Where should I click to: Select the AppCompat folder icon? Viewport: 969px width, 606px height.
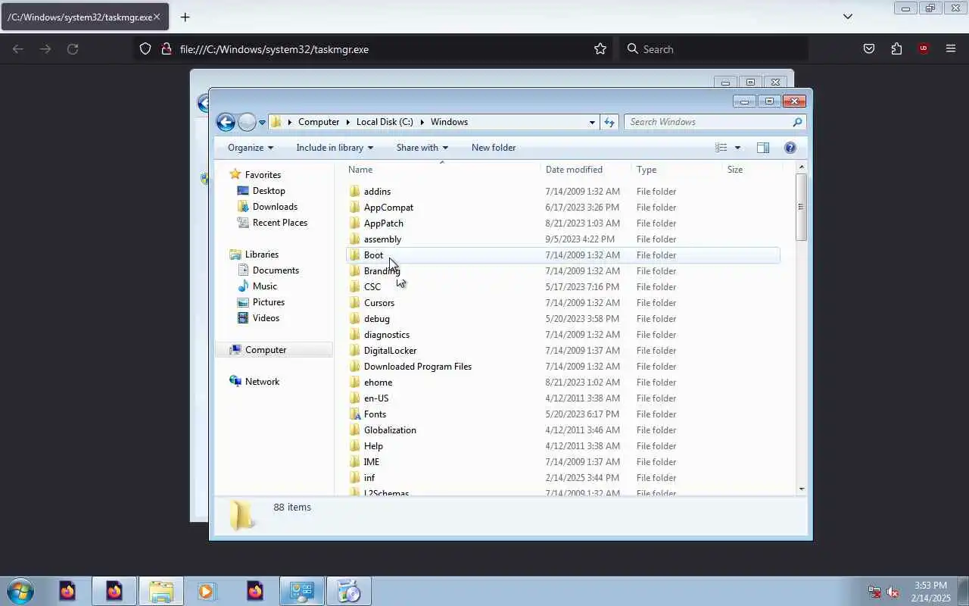click(x=355, y=208)
